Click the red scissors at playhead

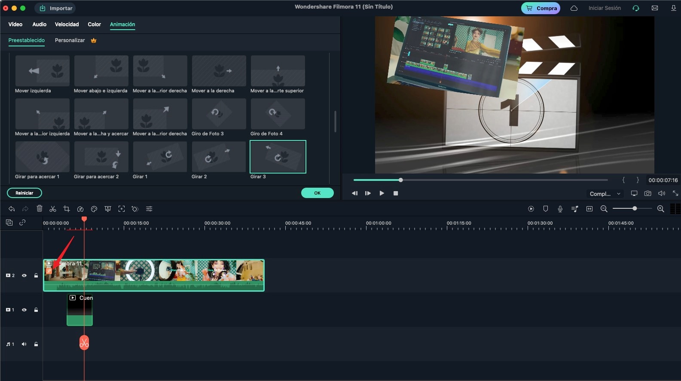click(84, 343)
